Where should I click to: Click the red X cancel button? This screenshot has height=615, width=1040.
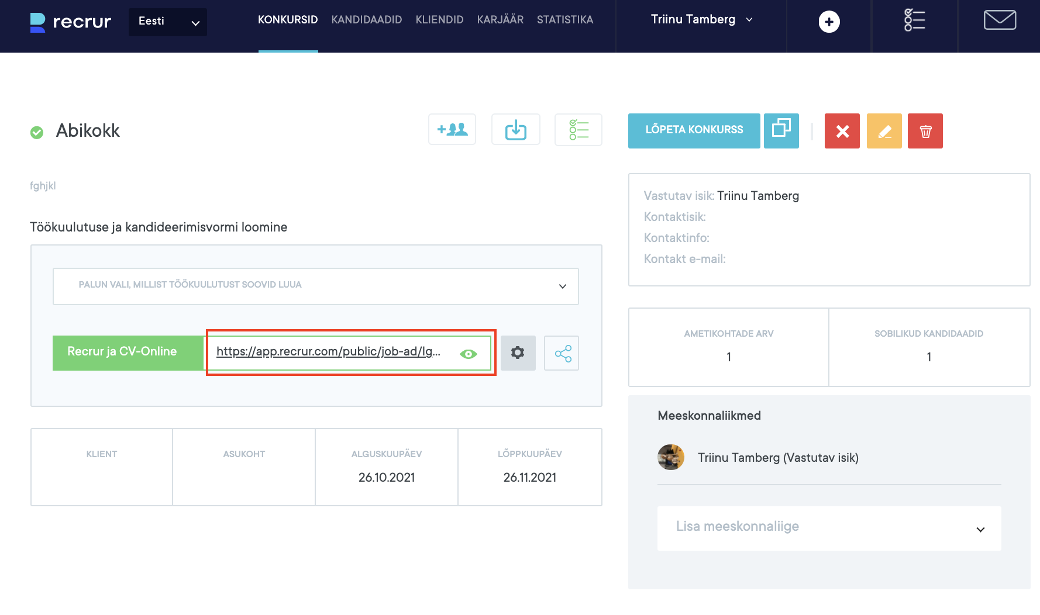(842, 131)
